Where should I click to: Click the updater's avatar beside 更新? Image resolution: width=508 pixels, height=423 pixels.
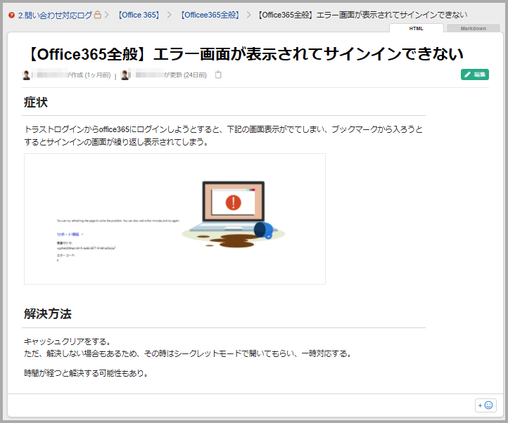click(125, 75)
